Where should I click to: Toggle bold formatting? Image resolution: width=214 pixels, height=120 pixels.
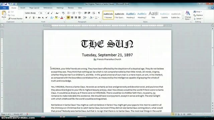(26, 18)
